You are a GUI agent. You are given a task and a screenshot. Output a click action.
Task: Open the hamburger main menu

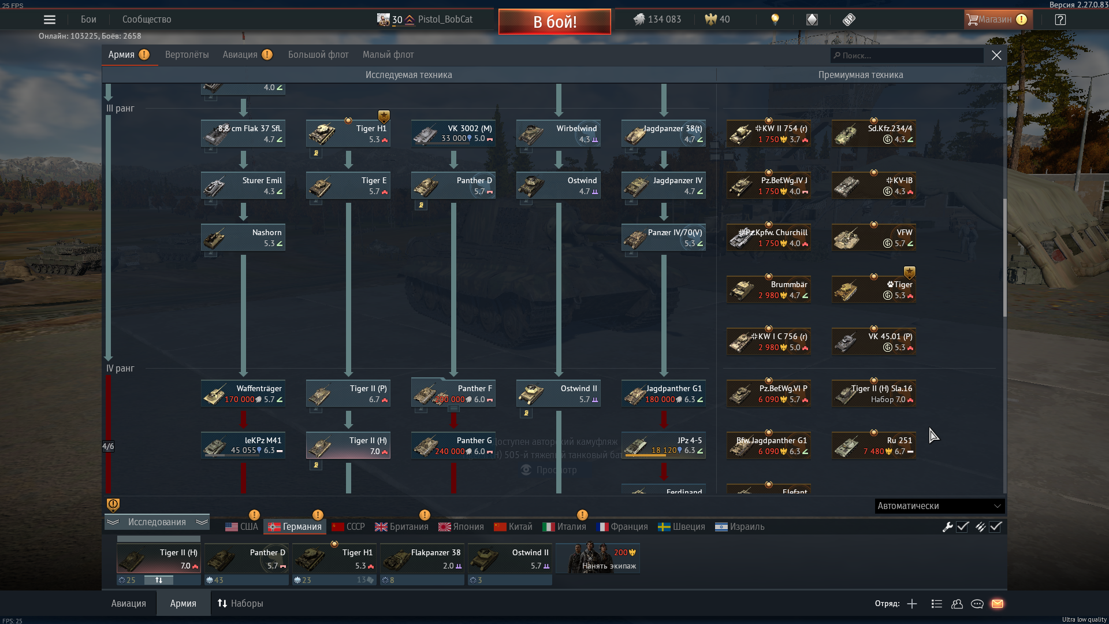pos(50,20)
